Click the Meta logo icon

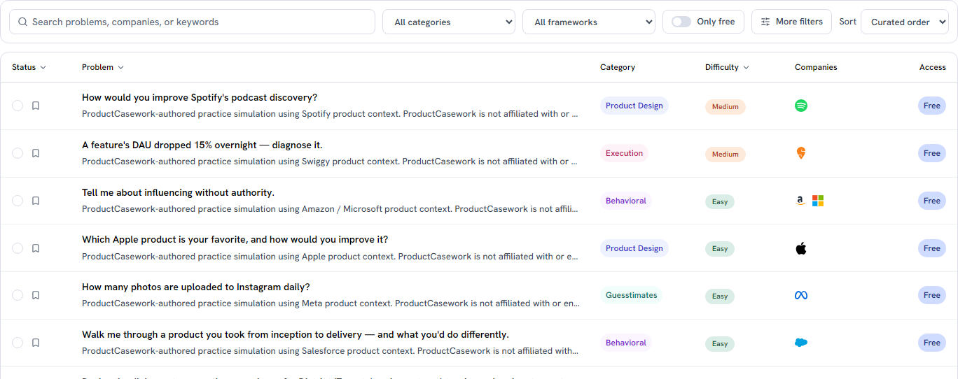tap(801, 295)
